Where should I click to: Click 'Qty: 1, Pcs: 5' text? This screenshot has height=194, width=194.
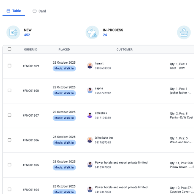[x=178, y=138]
